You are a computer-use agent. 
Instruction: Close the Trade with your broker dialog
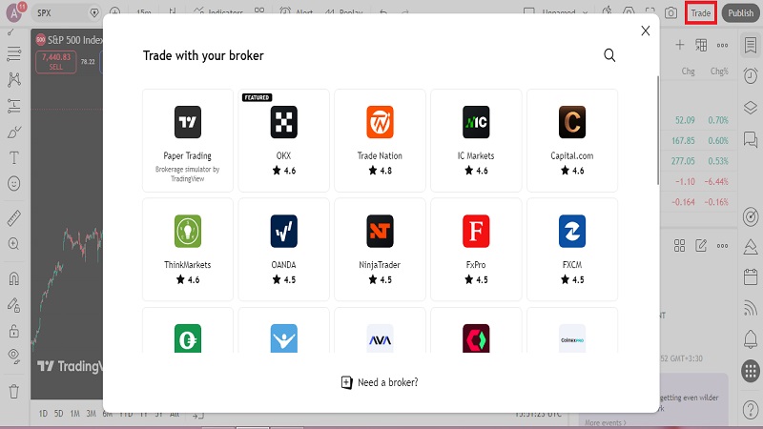(646, 31)
